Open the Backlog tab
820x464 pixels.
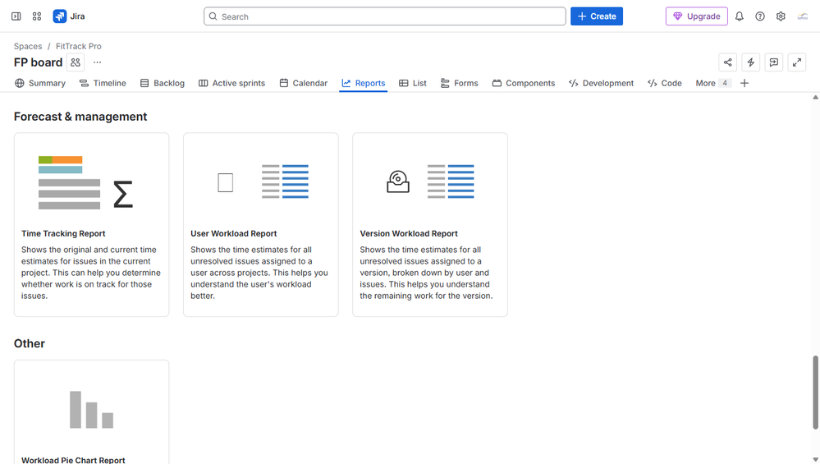click(x=163, y=83)
